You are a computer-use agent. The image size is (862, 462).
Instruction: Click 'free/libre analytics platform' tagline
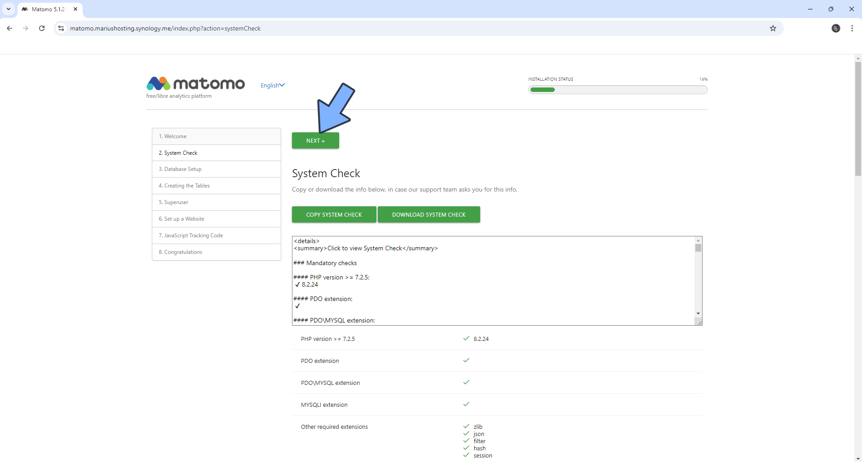pos(179,96)
